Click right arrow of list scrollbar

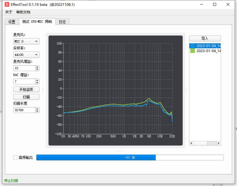coord(218,143)
